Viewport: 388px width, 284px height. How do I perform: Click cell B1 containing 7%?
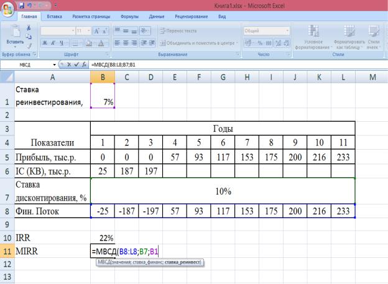[103, 96]
